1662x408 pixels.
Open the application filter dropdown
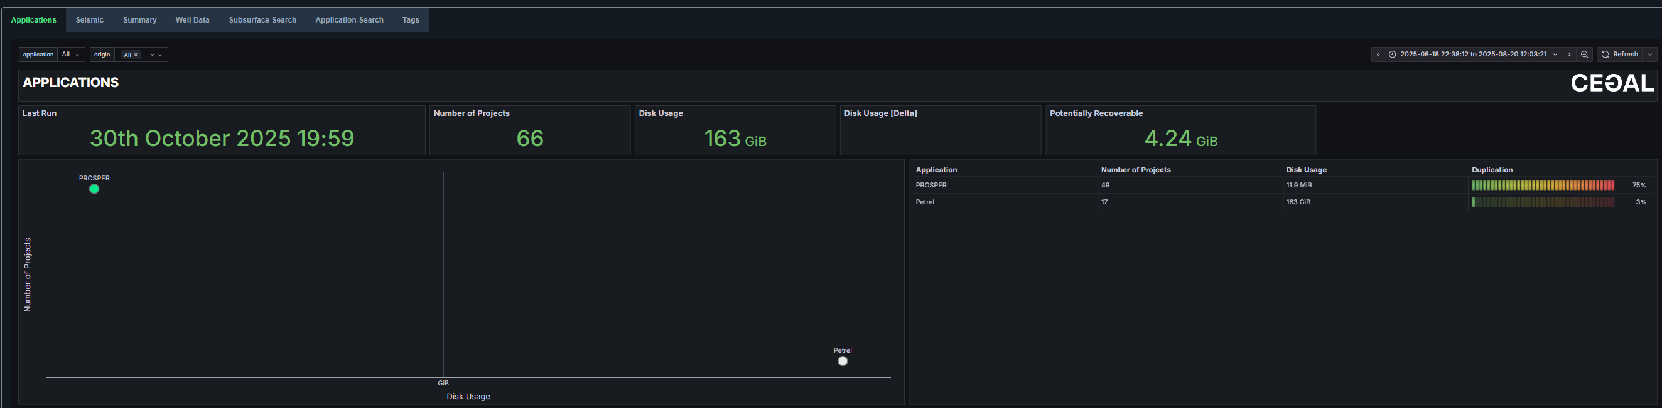point(71,55)
